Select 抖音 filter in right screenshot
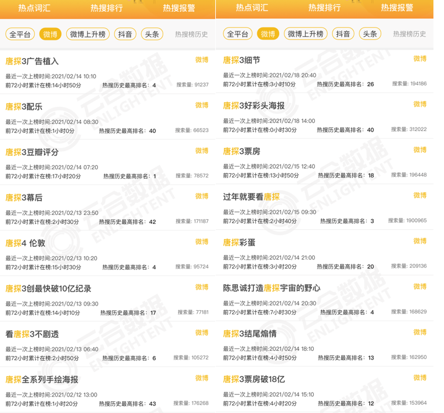444x413 pixels. (x=343, y=33)
